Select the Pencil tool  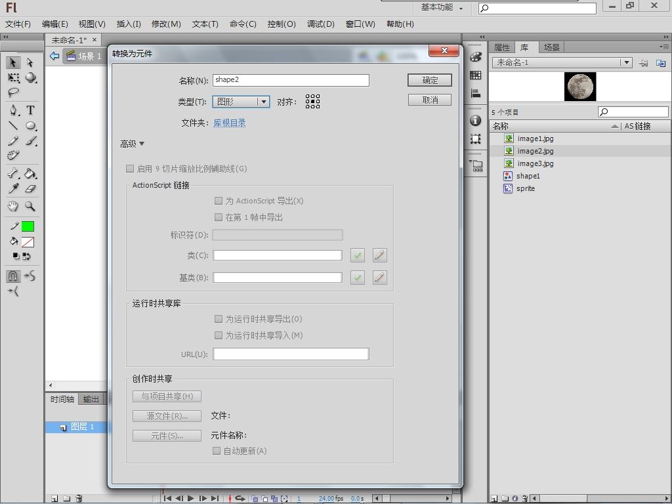13,140
